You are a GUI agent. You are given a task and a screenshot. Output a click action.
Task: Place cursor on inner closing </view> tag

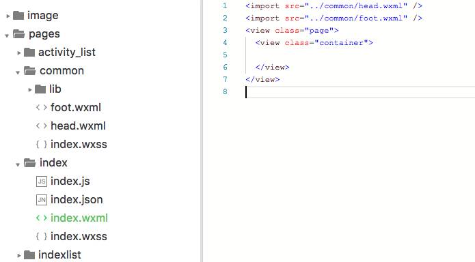pos(272,67)
